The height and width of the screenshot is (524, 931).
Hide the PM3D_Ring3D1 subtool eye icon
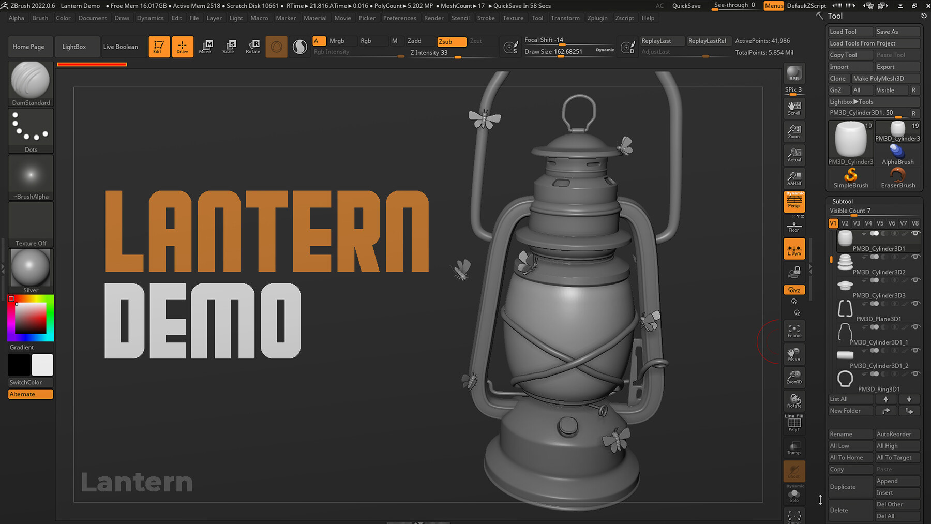tap(915, 373)
